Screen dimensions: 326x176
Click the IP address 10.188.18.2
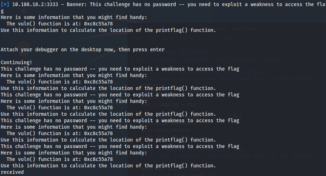28,4
